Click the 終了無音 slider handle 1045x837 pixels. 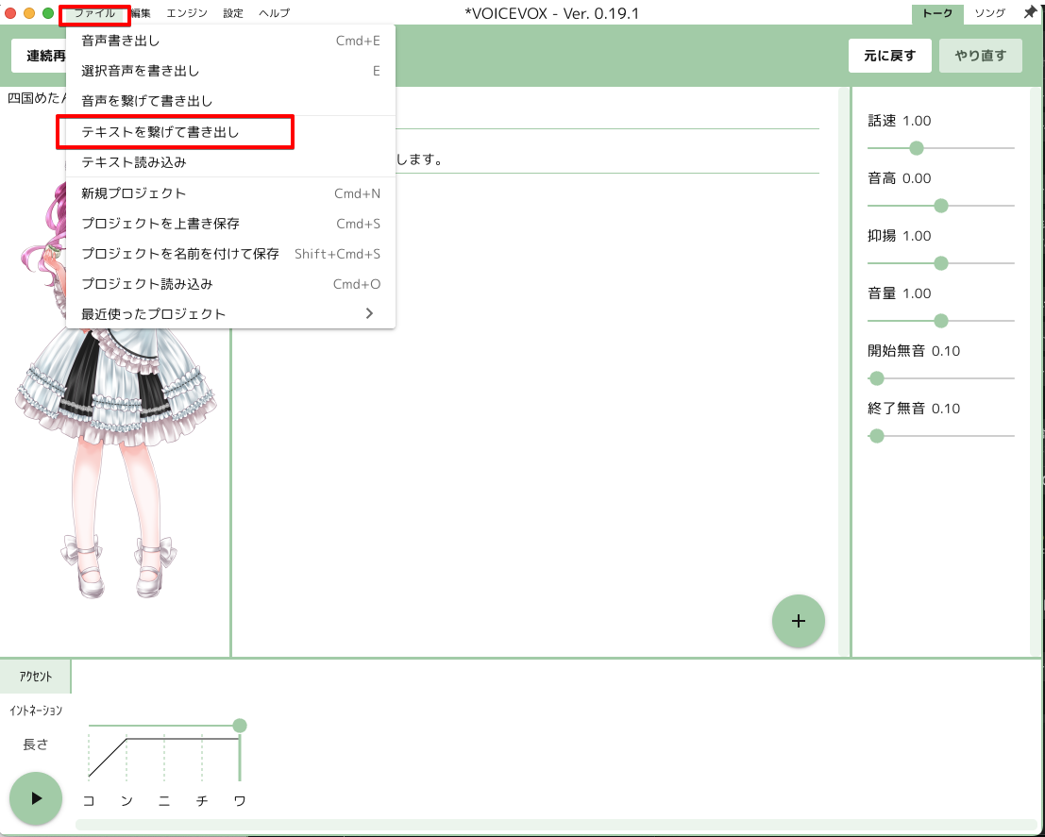[877, 436]
